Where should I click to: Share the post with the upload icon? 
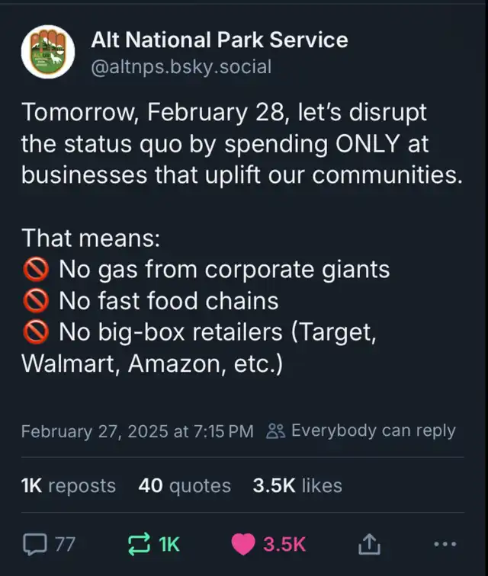click(x=369, y=544)
